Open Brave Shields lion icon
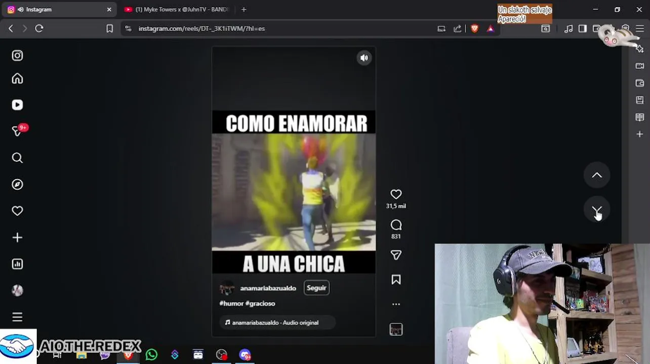The image size is (650, 364). tap(474, 29)
